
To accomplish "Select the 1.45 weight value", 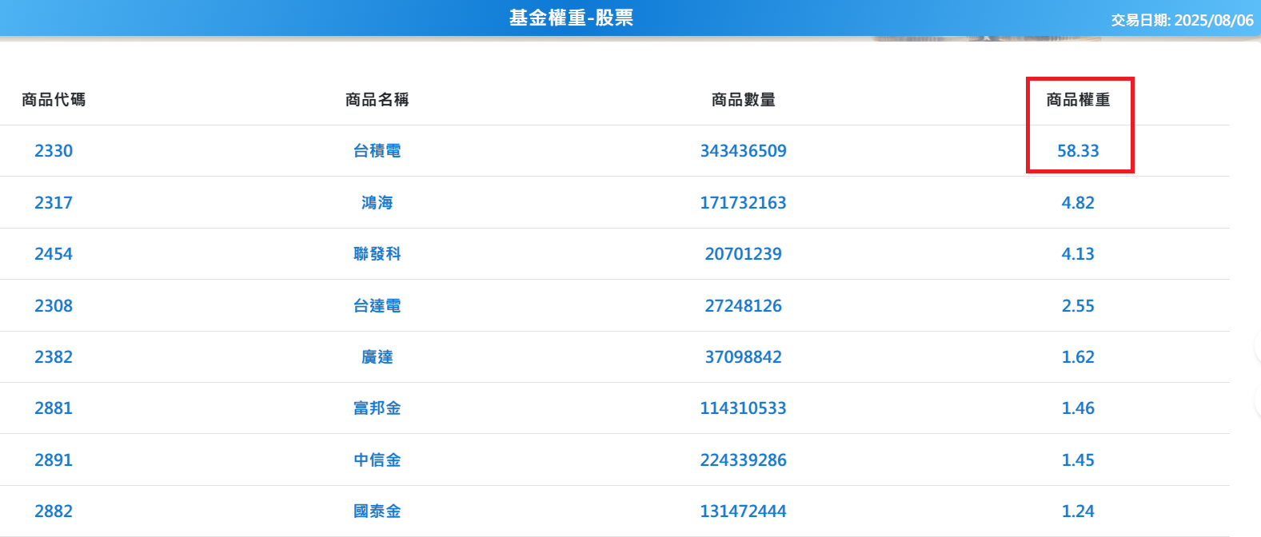I will pos(1078,460).
